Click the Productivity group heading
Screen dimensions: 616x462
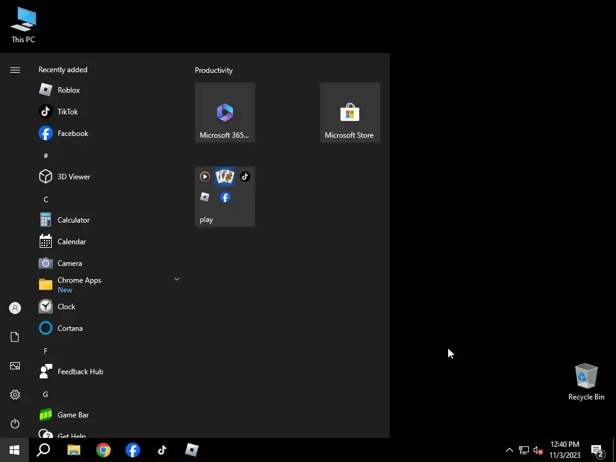pos(214,70)
